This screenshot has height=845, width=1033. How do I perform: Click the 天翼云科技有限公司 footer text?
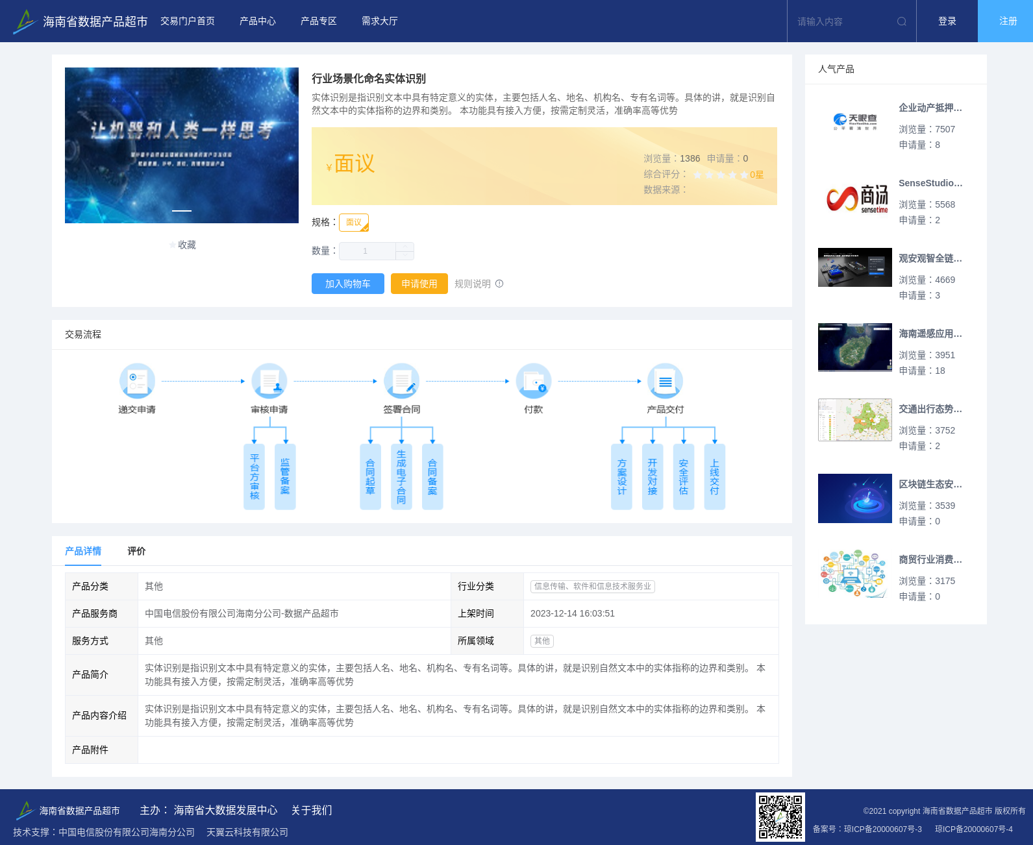coord(247,832)
